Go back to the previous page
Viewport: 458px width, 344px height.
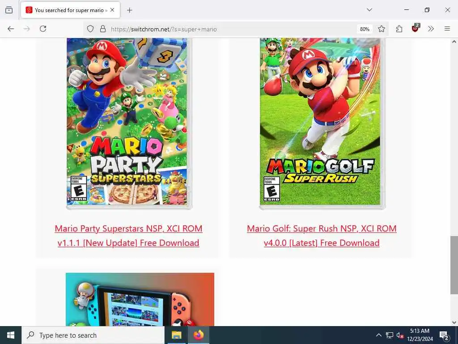(11, 29)
